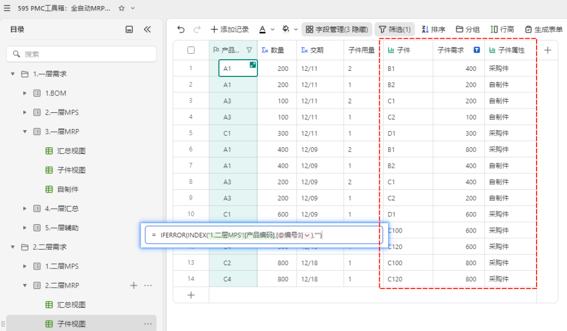Add a new record
This screenshot has width=567, height=331.
click(230, 29)
